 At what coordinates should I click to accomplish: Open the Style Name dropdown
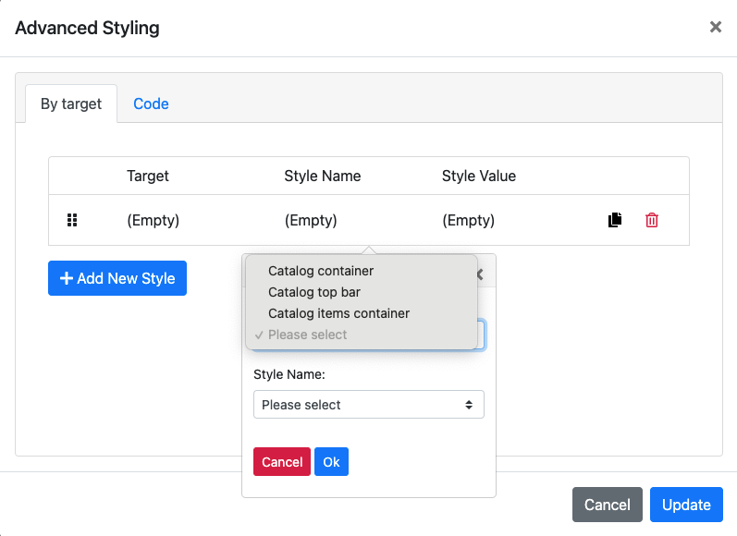point(368,405)
